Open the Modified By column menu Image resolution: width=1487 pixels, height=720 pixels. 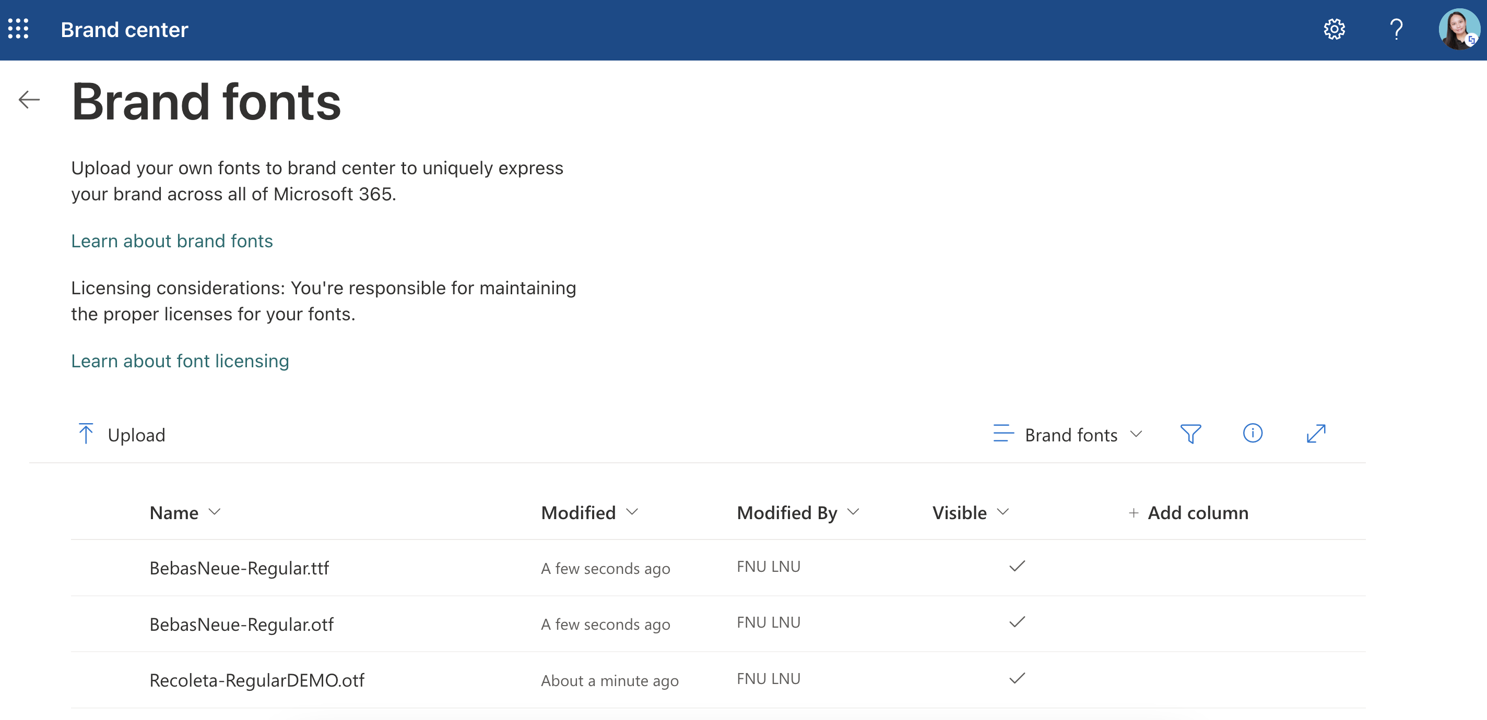click(798, 512)
